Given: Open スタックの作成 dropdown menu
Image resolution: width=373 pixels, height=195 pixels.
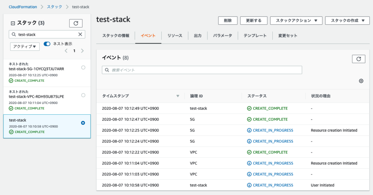Looking at the screenshot, I should 347,21.
